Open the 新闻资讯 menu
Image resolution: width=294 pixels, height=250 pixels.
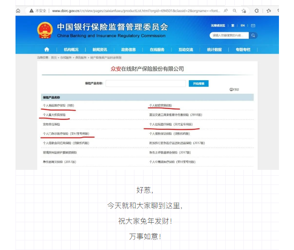point(100,50)
